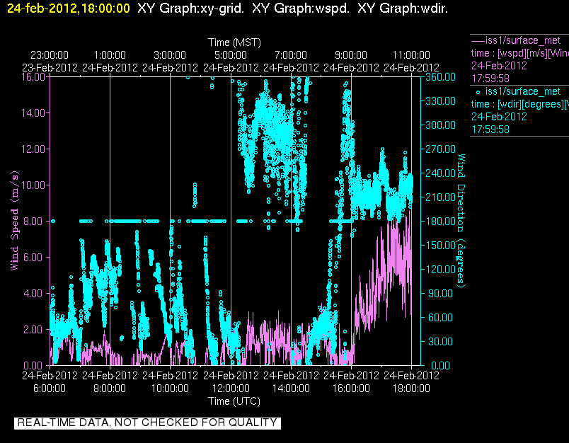Click the 360.00 wind direction axis value
This screenshot has width=569, height=443.
coord(440,77)
